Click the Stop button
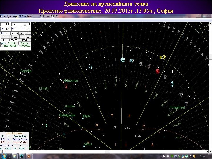This screenshot has height=159, width=212. tap(16, 37)
